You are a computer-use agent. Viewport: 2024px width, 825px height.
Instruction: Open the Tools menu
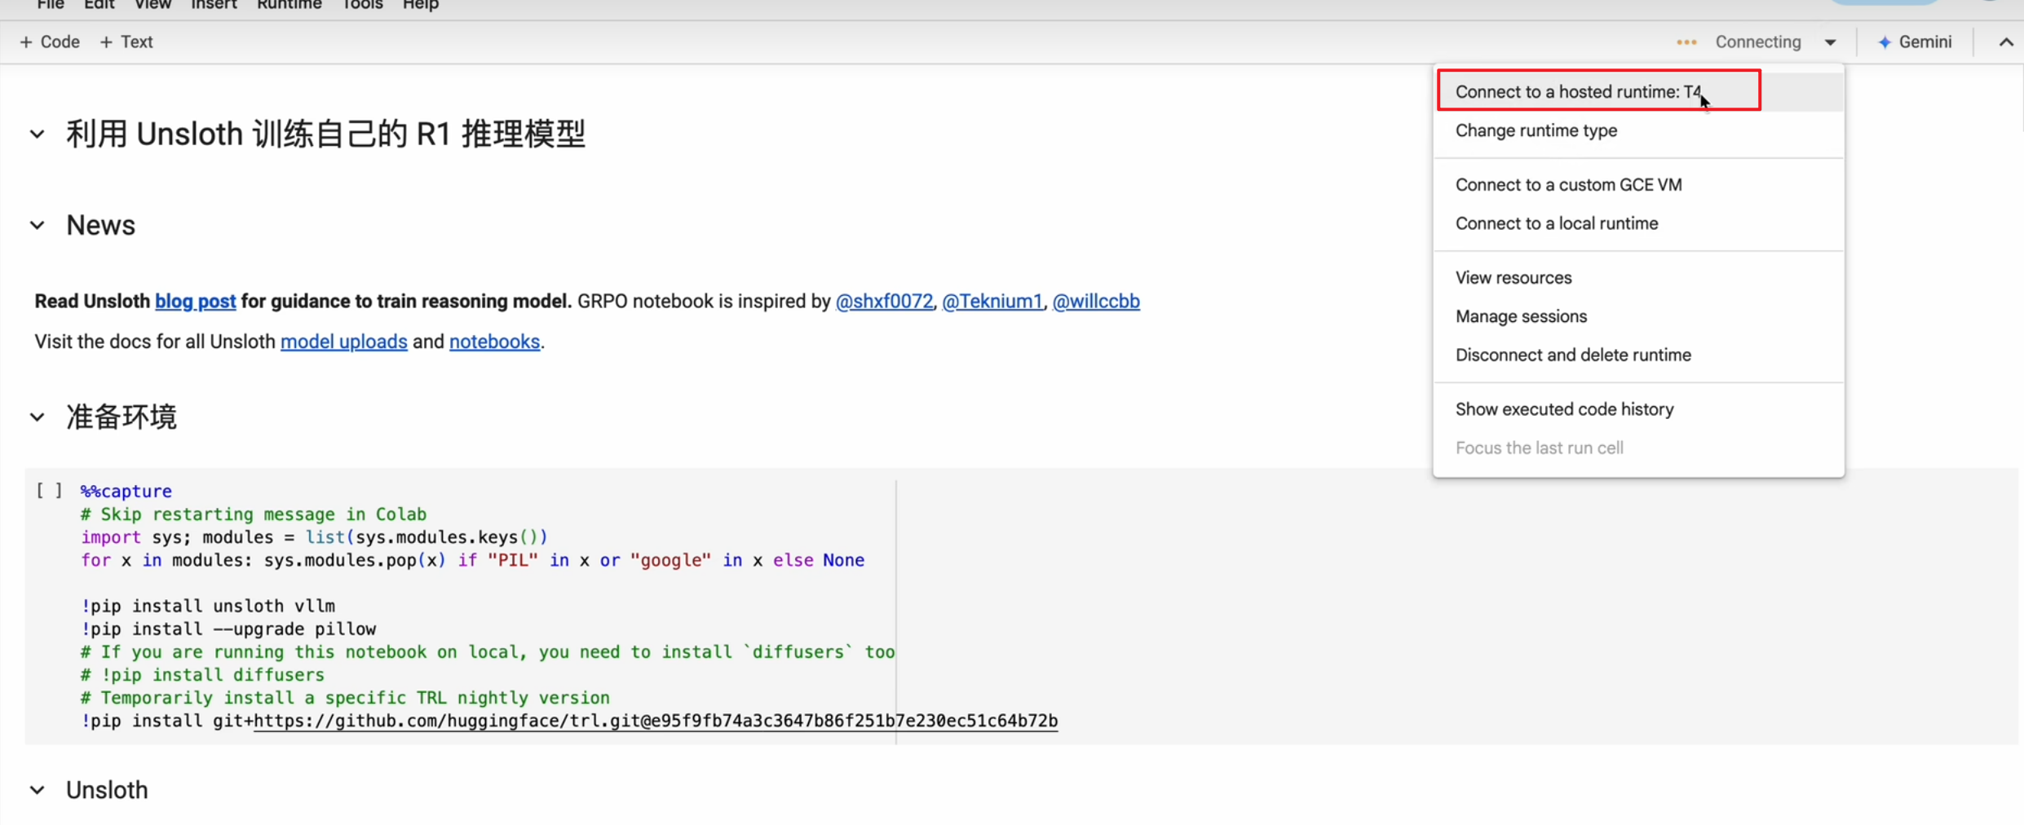(362, 5)
